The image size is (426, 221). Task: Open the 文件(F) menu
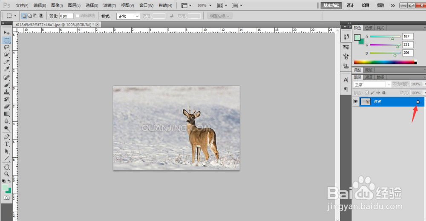click(x=22, y=6)
